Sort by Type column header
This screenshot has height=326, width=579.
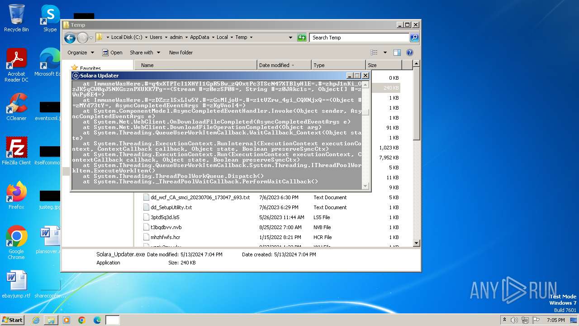pyautogui.click(x=338, y=65)
